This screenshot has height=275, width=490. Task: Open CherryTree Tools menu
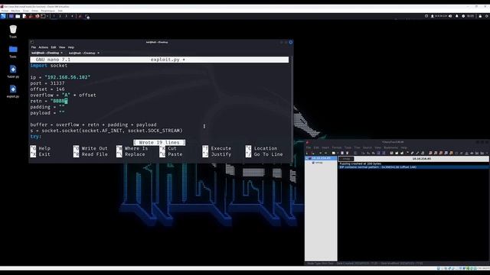[348, 147]
